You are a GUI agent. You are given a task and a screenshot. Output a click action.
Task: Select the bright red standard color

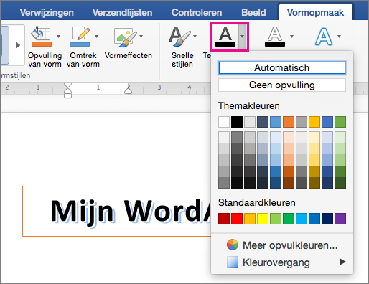click(237, 219)
